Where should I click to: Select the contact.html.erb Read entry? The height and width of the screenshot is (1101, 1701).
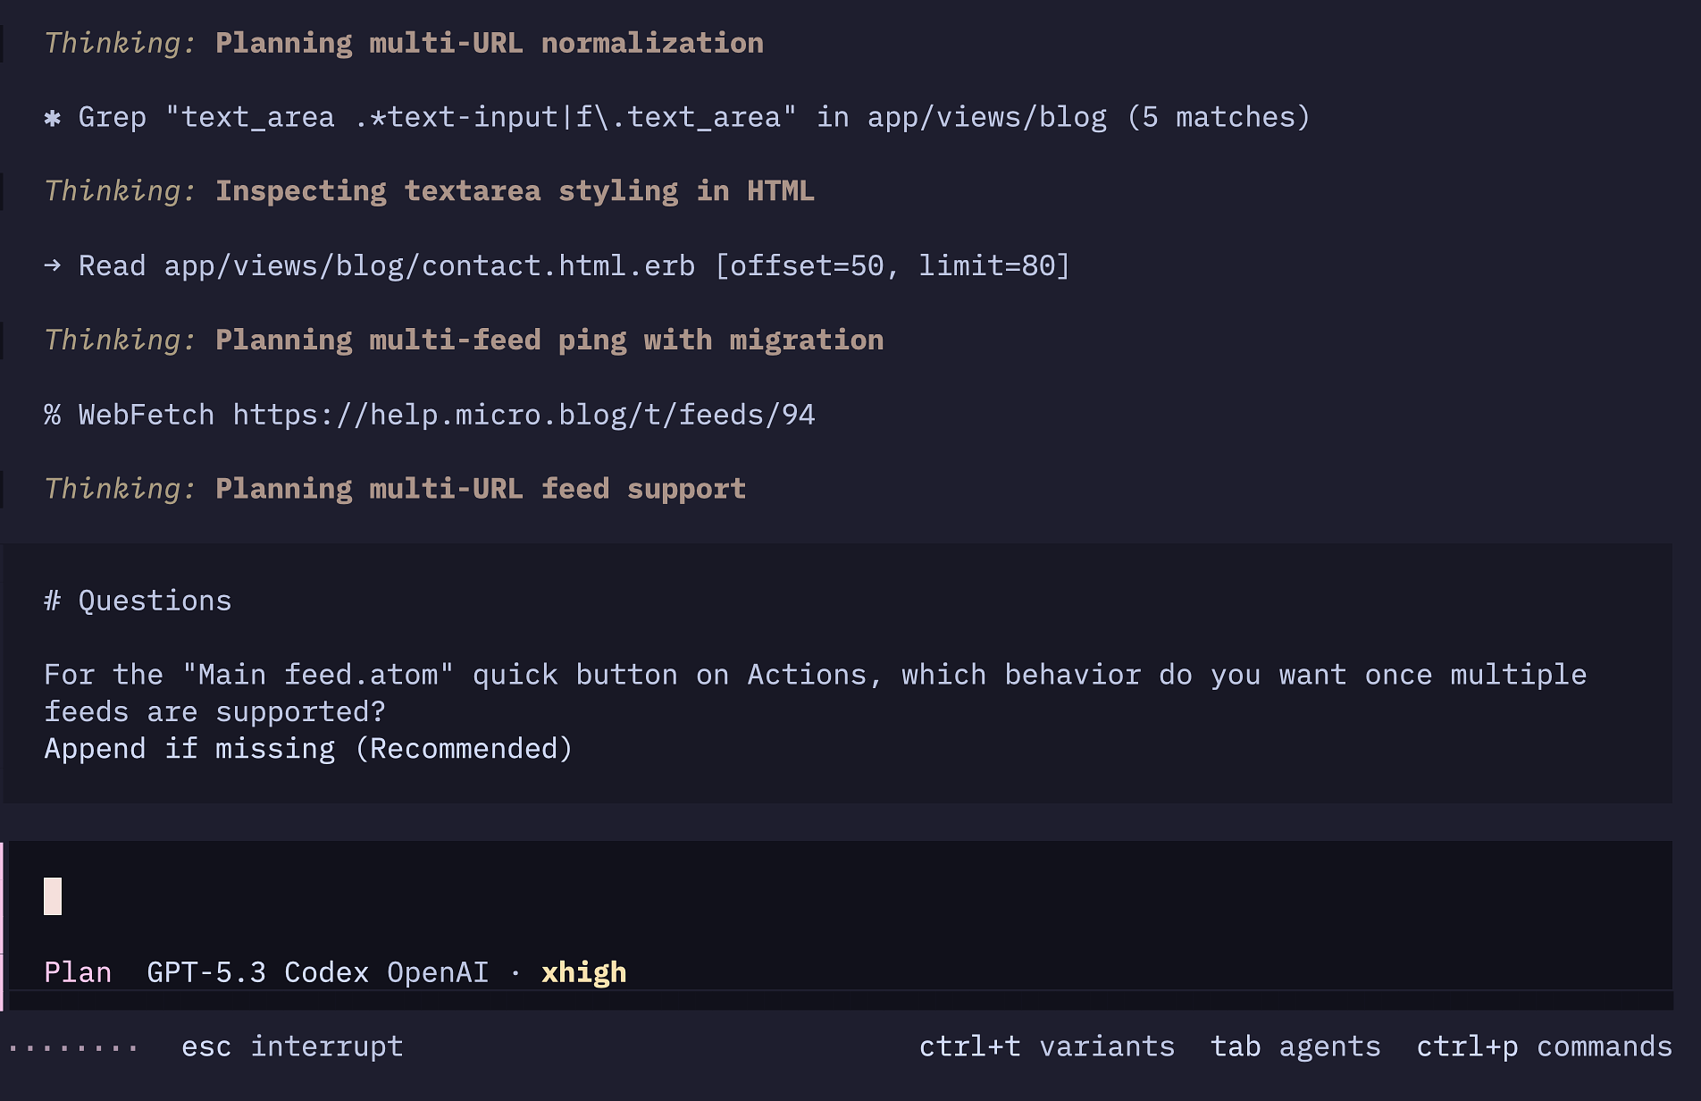coord(572,265)
